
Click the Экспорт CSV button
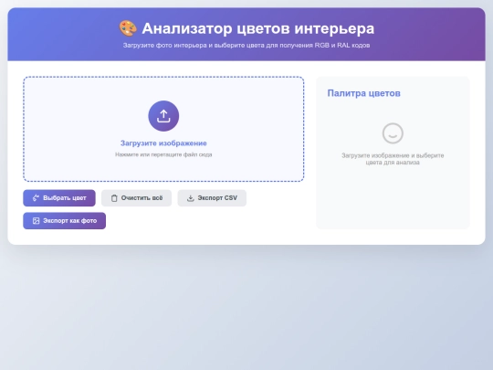click(212, 198)
